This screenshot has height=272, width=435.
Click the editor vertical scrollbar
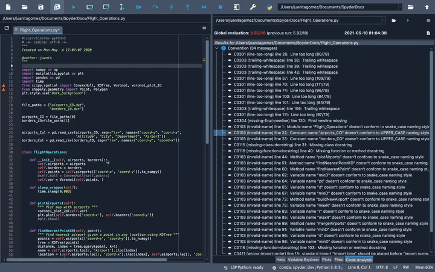(x=207, y=92)
